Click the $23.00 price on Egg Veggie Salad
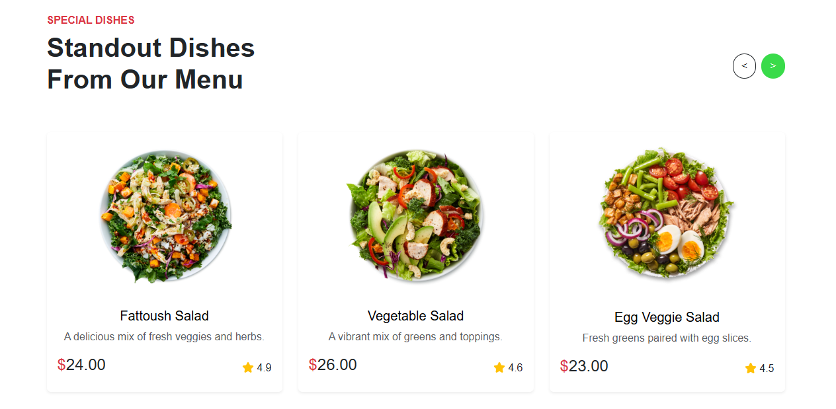Viewport: 836px width, 409px height. [x=584, y=365]
